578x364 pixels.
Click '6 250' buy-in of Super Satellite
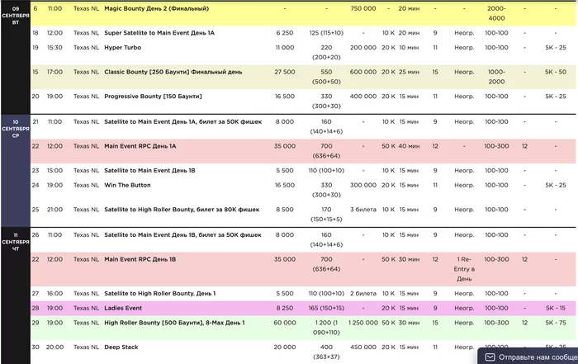click(x=285, y=33)
